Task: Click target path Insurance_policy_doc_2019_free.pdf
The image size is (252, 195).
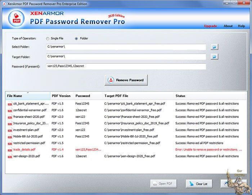Action: click(x=136, y=123)
